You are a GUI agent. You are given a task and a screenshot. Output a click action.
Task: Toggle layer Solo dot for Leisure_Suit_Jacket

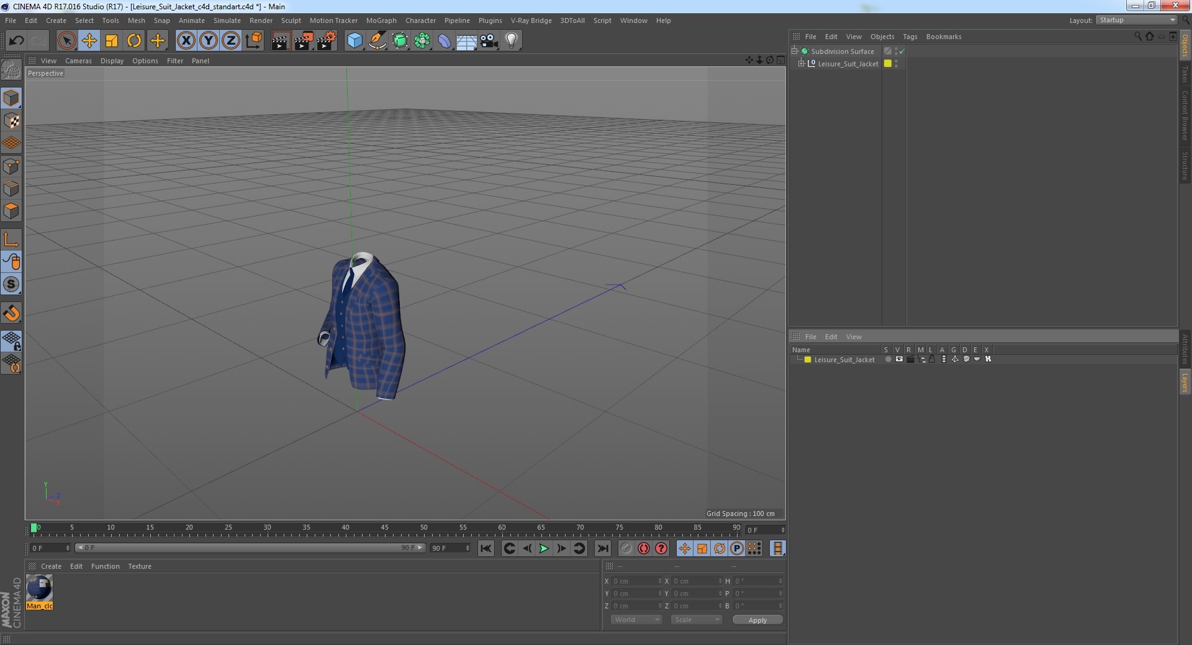(x=888, y=359)
